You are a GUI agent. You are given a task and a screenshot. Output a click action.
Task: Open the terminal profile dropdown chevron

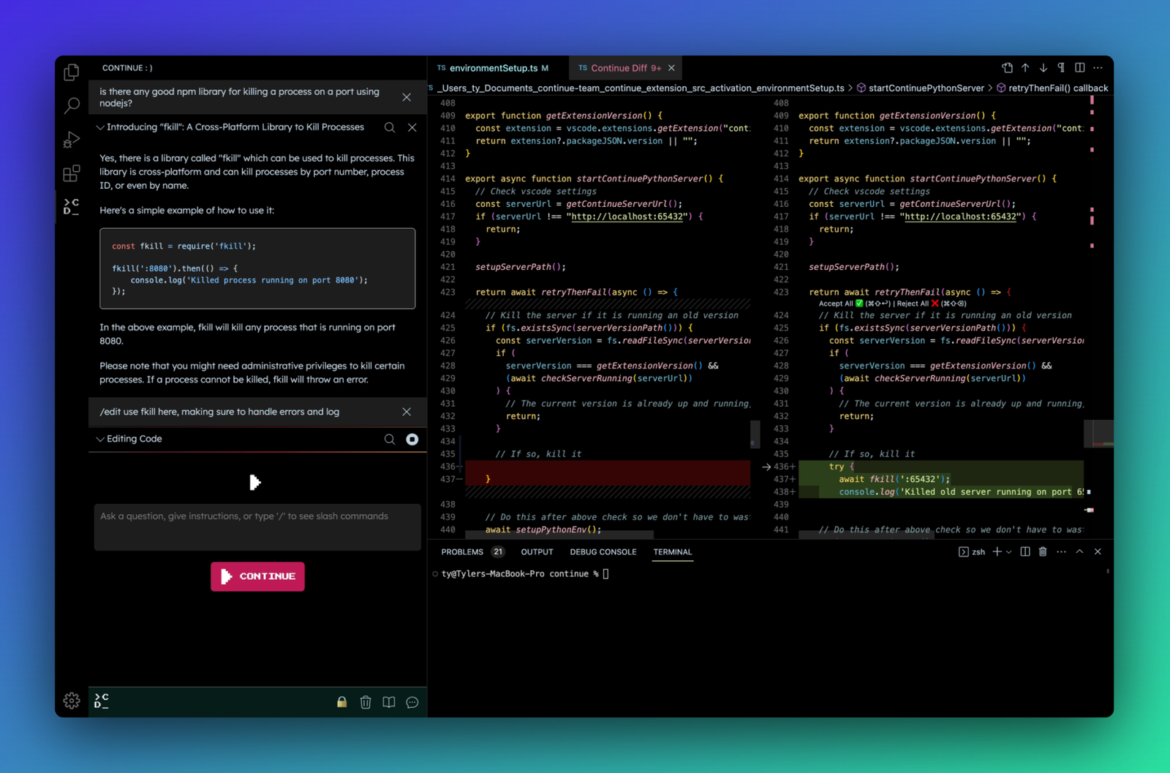[x=1008, y=552]
